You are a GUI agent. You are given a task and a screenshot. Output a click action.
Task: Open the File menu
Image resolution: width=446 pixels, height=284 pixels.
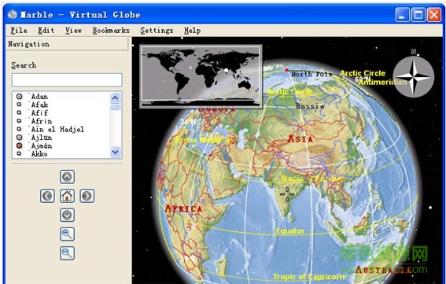point(19,31)
